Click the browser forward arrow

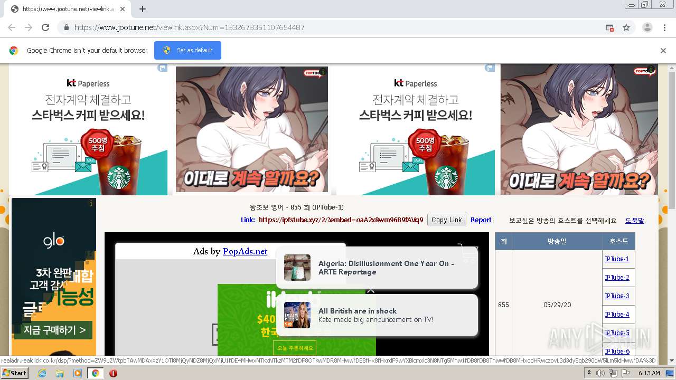coord(29,27)
